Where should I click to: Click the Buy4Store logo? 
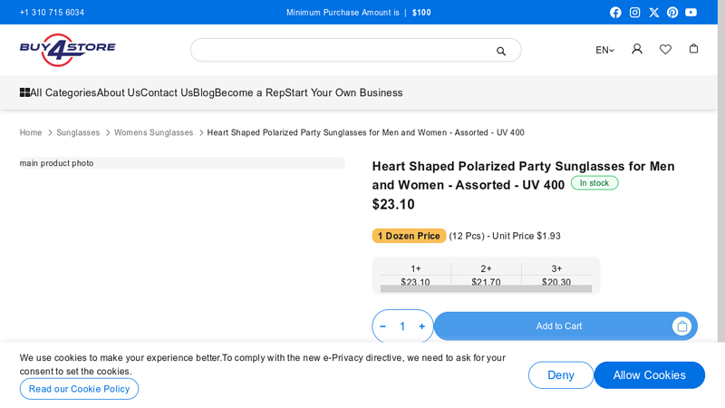click(x=68, y=50)
